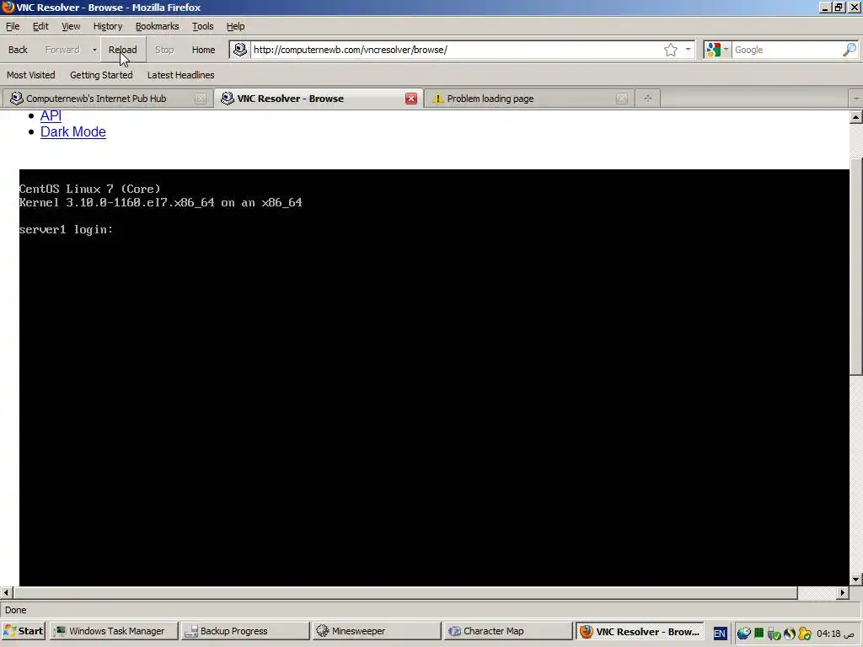Open the address bar history dropdown
Viewport: 863px width, 647px height.
coord(688,50)
